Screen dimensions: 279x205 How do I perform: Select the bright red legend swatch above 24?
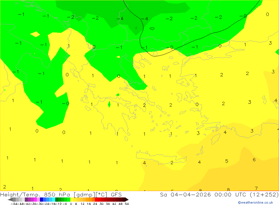tap(96, 200)
